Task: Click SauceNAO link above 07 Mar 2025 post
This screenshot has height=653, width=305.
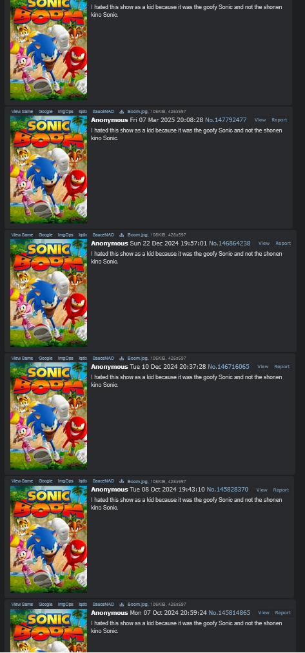Action: (103, 112)
